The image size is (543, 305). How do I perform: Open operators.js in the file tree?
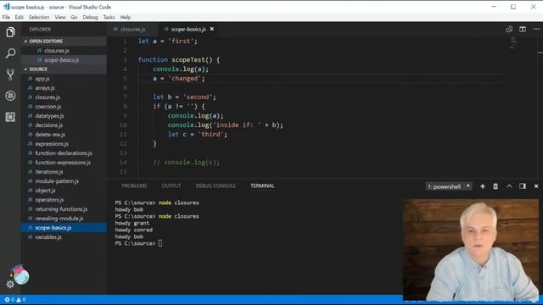coord(64,200)
